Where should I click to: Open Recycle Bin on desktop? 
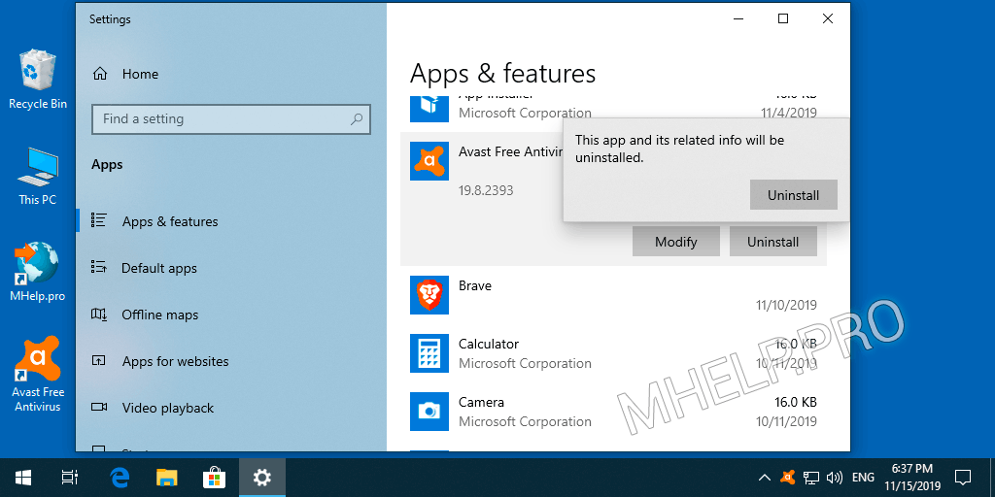click(38, 80)
